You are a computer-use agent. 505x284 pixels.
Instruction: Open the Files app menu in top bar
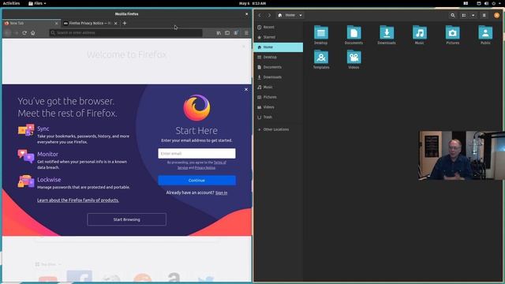click(37, 3)
